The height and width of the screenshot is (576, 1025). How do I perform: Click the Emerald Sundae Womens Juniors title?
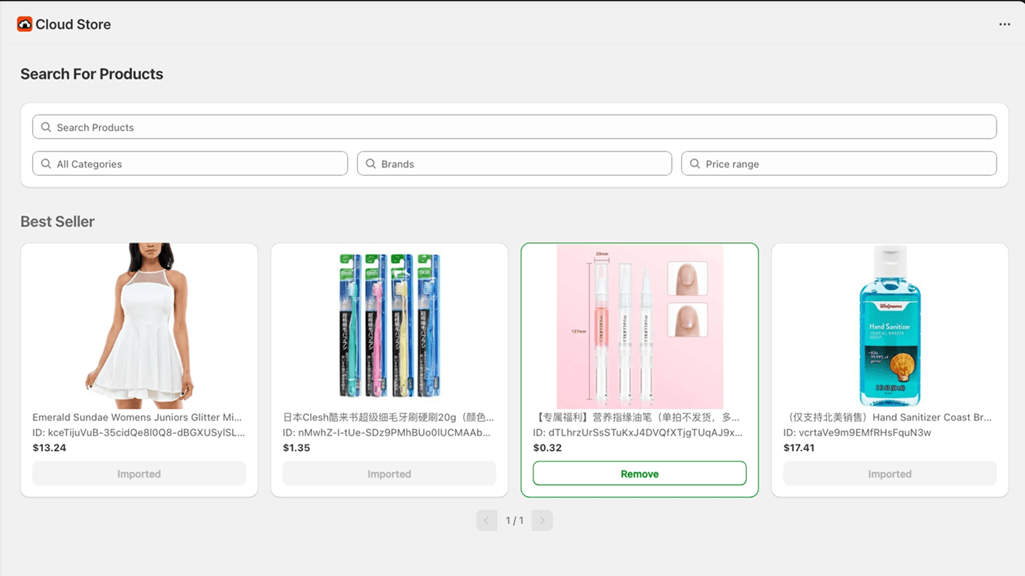coord(137,417)
